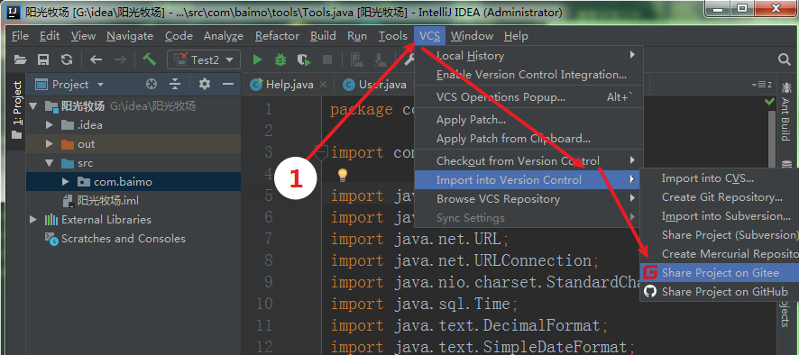This screenshot has height=355, width=799.
Task: Hide the Project panel with the minus icon
Action: point(228,84)
